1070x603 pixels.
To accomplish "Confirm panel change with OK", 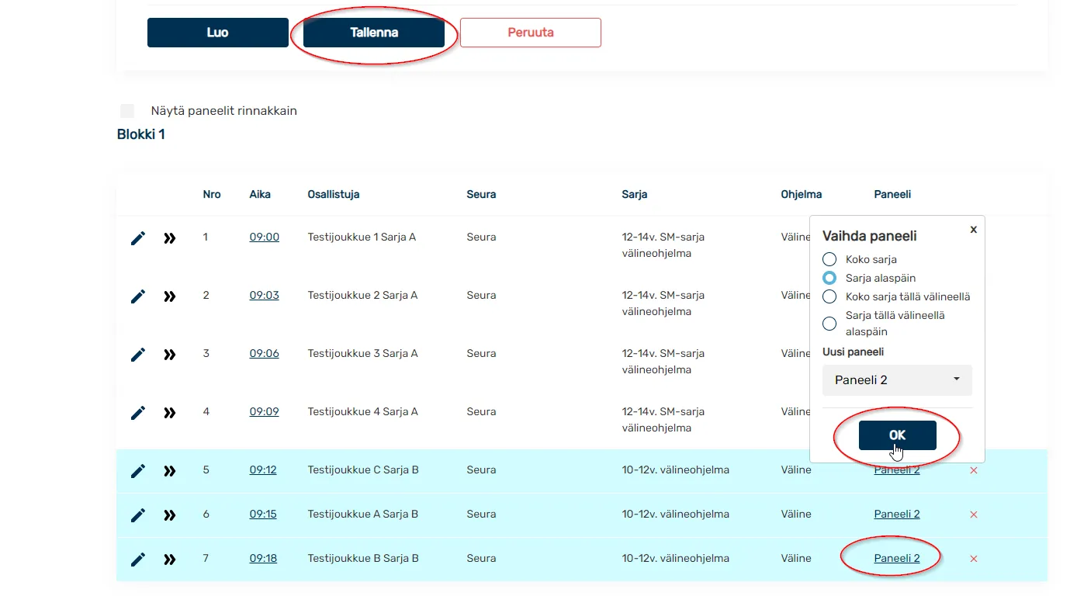I will click(x=897, y=435).
